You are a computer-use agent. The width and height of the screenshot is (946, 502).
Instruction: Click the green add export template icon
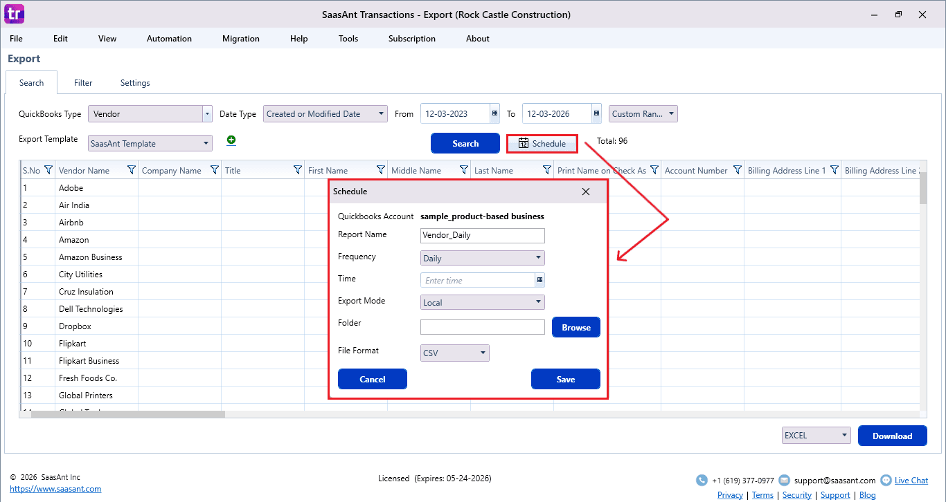pos(231,140)
